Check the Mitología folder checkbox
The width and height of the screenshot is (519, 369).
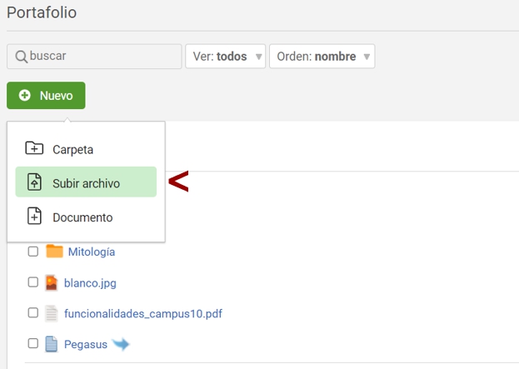coord(33,252)
